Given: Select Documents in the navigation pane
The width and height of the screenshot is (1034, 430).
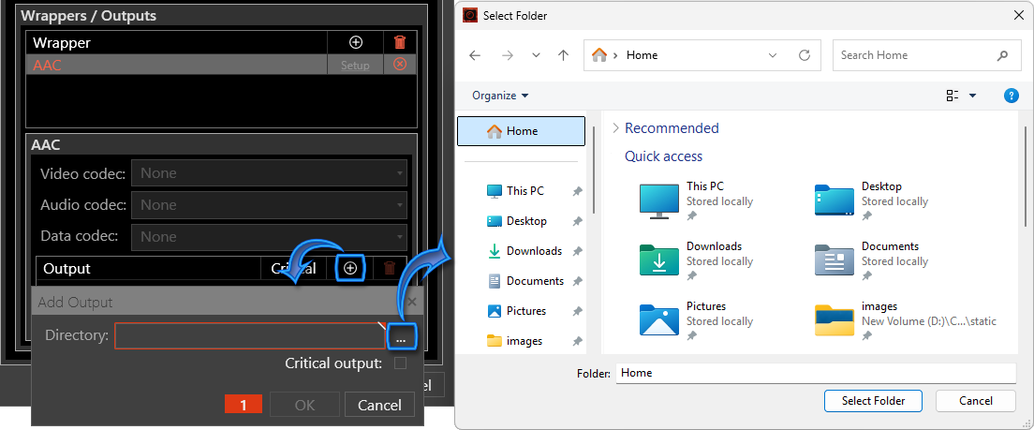Looking at the screenshot, I should click(x=535, y=281).
